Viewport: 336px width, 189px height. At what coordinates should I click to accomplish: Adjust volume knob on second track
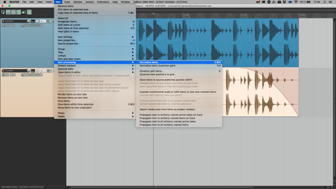pyautogui.click(x=28, y=71)
